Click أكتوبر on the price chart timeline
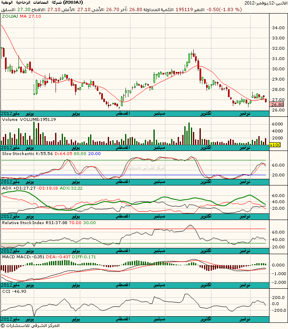The image size is (288, 329). click(205, 114)
